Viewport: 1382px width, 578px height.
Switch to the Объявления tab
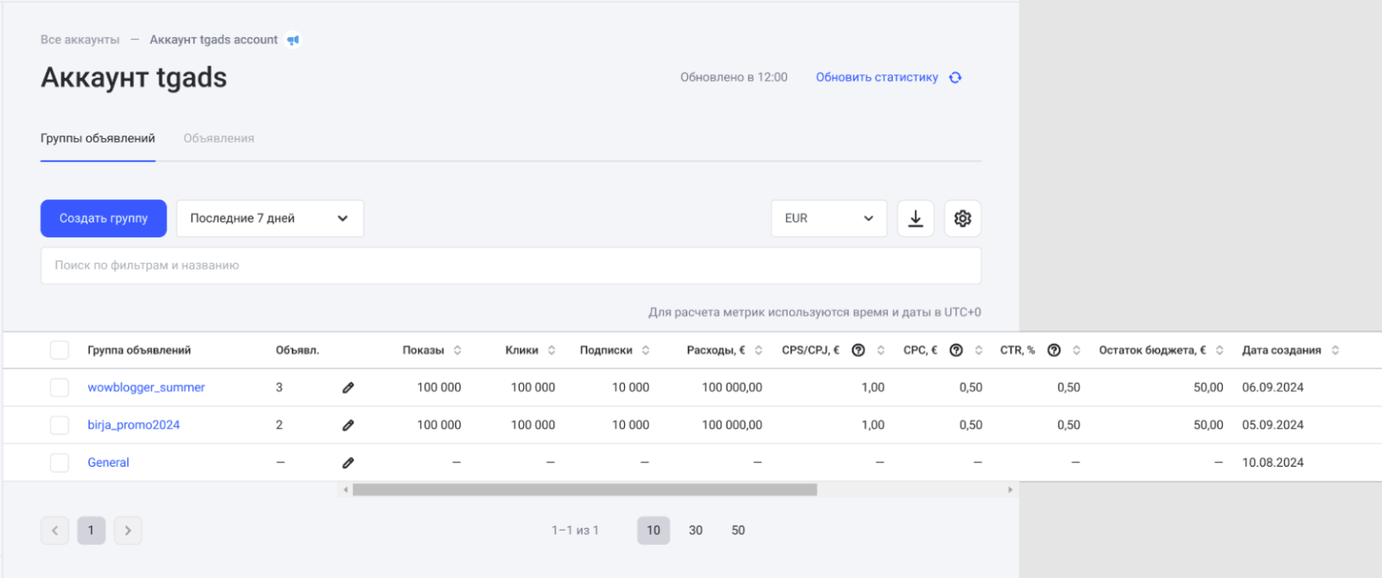[219, 138]
